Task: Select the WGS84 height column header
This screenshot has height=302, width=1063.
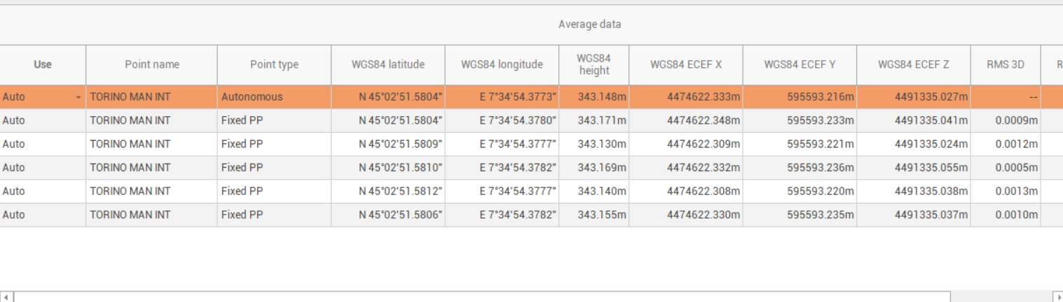Action: [594, 64]
